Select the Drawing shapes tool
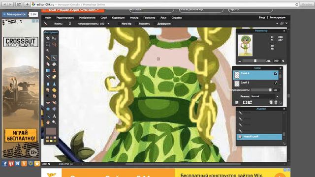 coord(54,77)
